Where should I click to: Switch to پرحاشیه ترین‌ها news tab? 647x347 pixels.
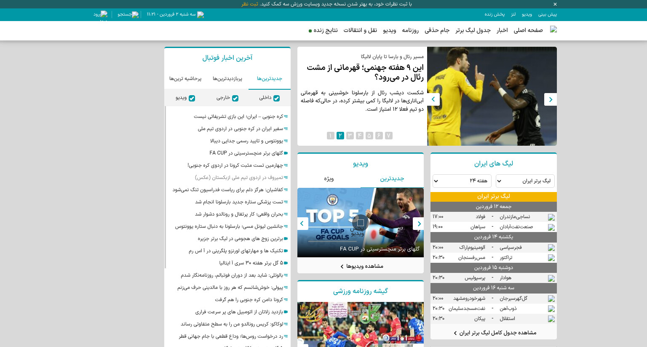point(185,79)
